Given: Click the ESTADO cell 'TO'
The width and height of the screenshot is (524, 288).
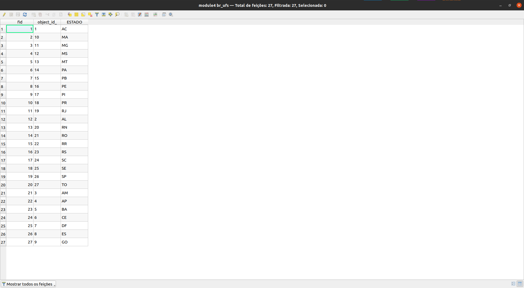Looking at the screenshot, I should 74,185.
